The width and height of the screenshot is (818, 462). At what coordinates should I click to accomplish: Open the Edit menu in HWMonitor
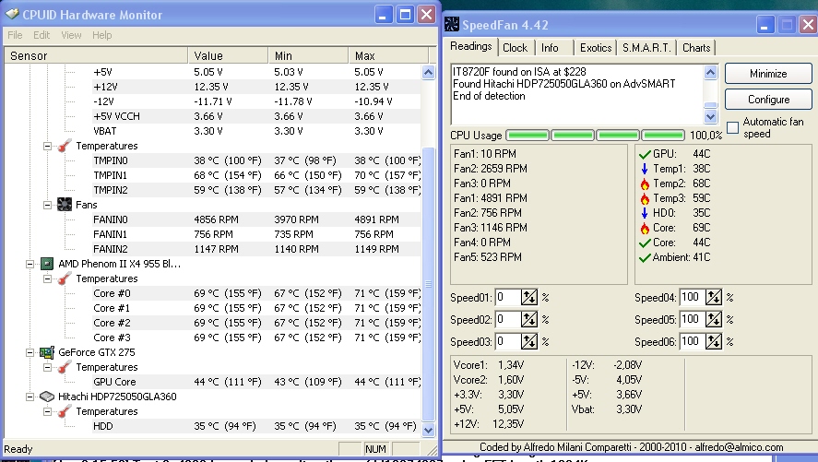[41, 35]
